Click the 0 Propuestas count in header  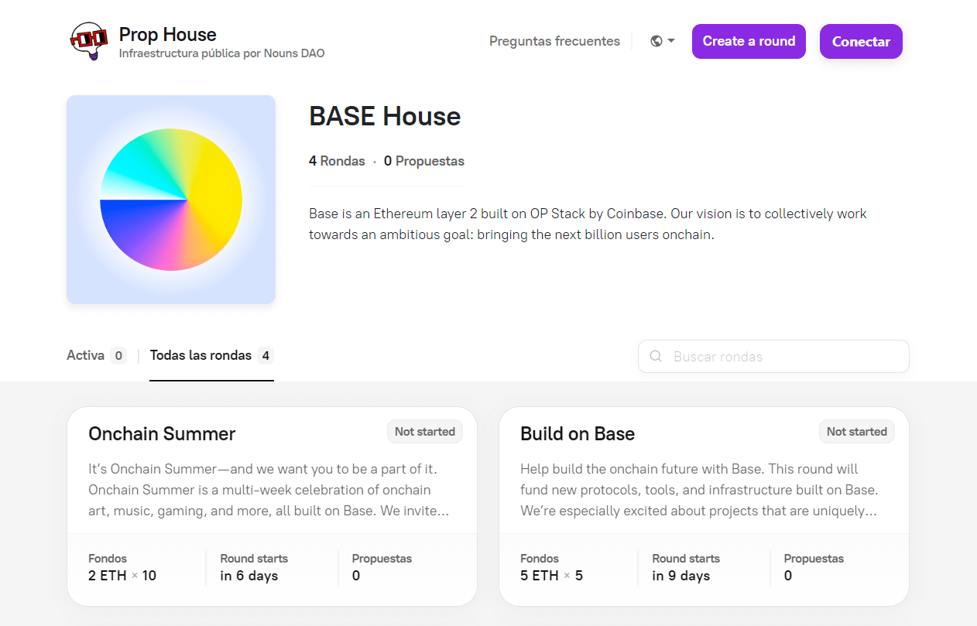pos(424,161)
